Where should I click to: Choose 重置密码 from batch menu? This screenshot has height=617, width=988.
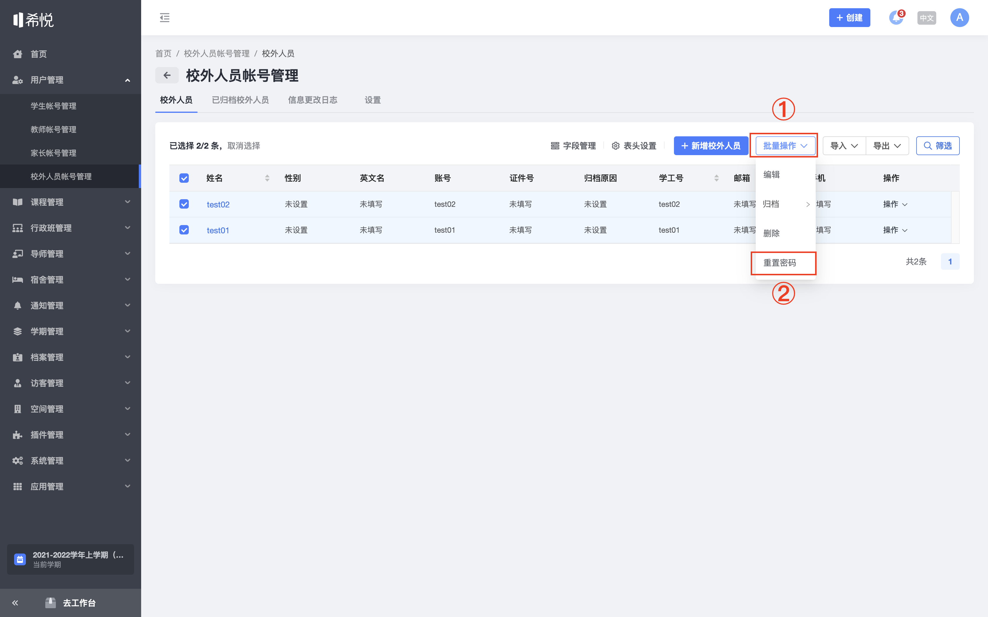point(785,263)
